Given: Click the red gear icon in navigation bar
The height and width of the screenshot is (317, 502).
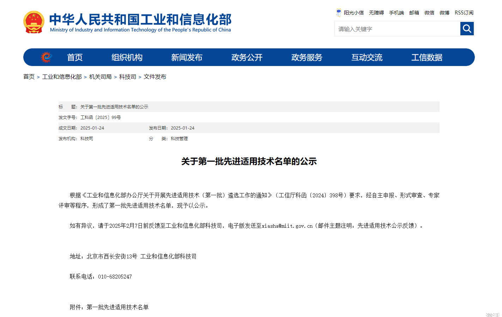Looking at the screenshot, I should click(x=46, y=57).
